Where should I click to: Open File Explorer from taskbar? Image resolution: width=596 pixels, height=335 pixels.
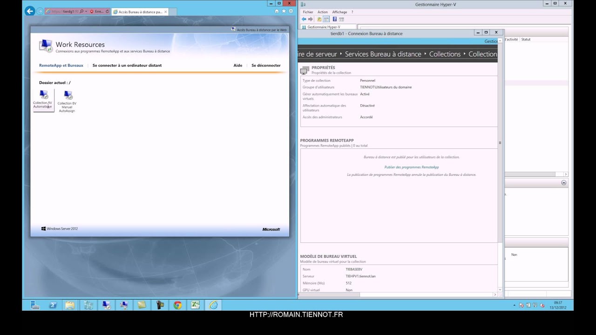tap(70, 305)
